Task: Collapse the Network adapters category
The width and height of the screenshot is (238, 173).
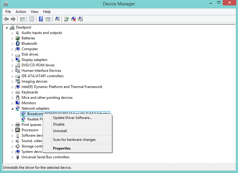Action: pyautogui.click(x=13, y=109)
